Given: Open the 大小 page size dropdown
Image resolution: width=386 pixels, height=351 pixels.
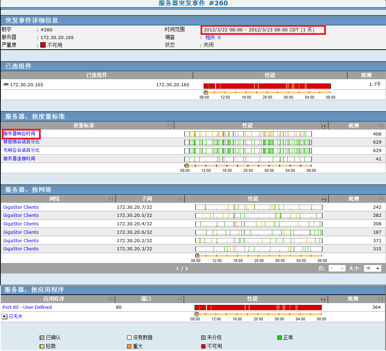Looking at the screenshot, I should [x=373, y=269].
